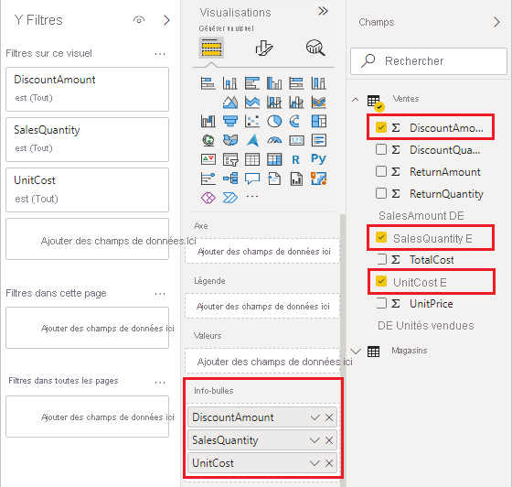This screenshot has height=487, width=512.
Task: Check the TotalCost field checkbox
Action: pyautogui.click(x=381, y=259)
